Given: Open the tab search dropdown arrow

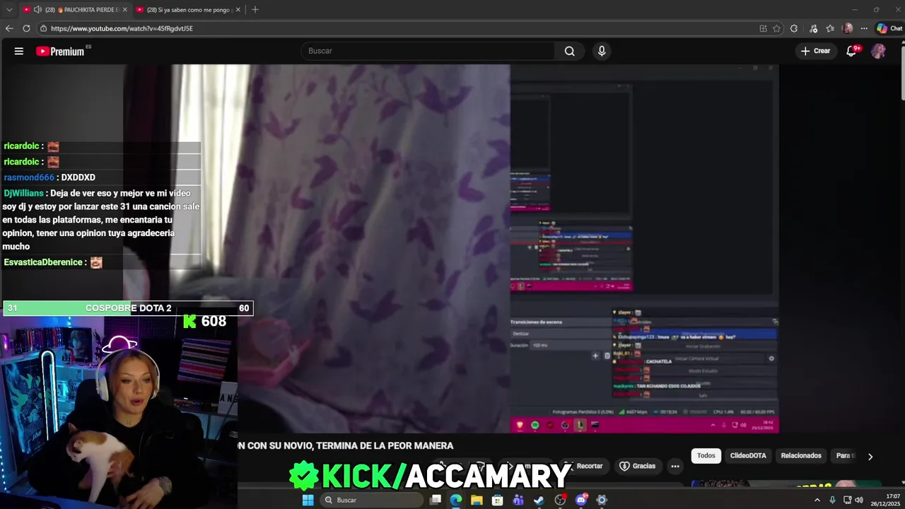Looking at the screenshot, I should point(9,9).
